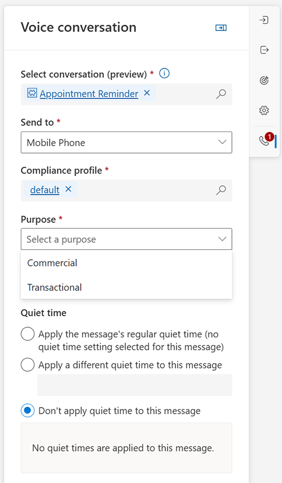The width and height of the screenshot is (282, 483).
Task: Search compliance profiles with the magnifier icon
Action: 221,190
